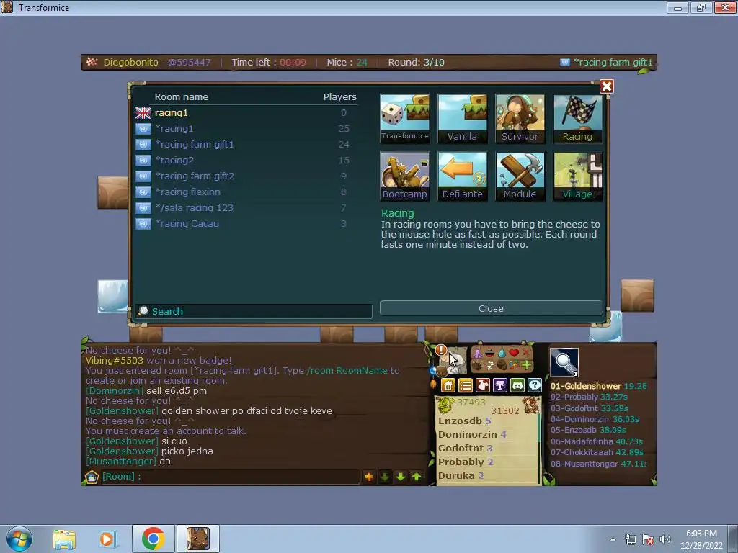Use the facepalm brown emote

tap(502, 365)
